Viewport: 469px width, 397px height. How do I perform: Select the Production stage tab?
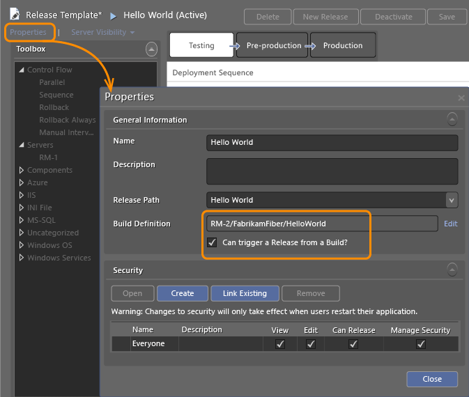342,45
